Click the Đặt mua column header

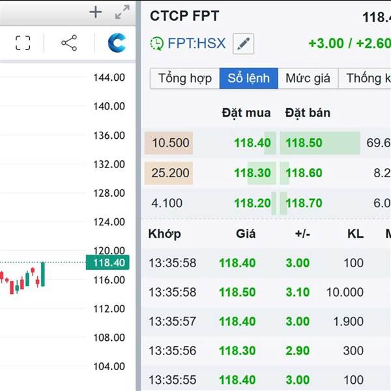pos(246,113)
